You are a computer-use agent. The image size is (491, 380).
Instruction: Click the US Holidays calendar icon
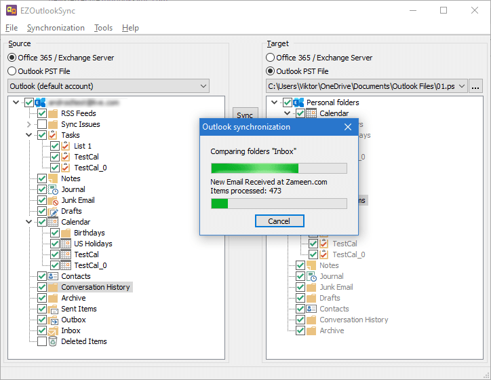pos(66,244)
